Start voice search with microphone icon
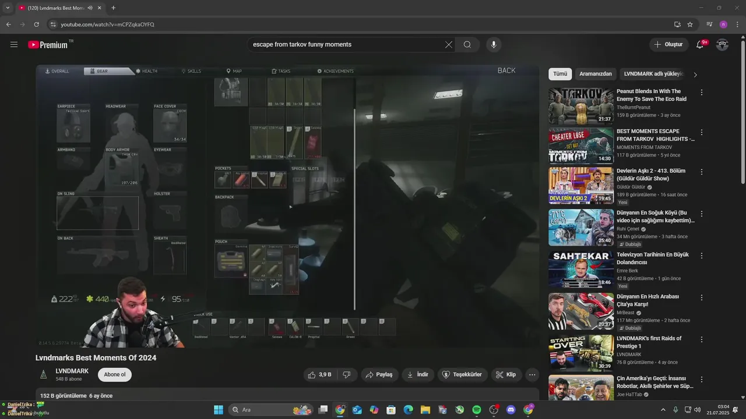The width and height of the screenshot is (746, 419). click(494, 44)
